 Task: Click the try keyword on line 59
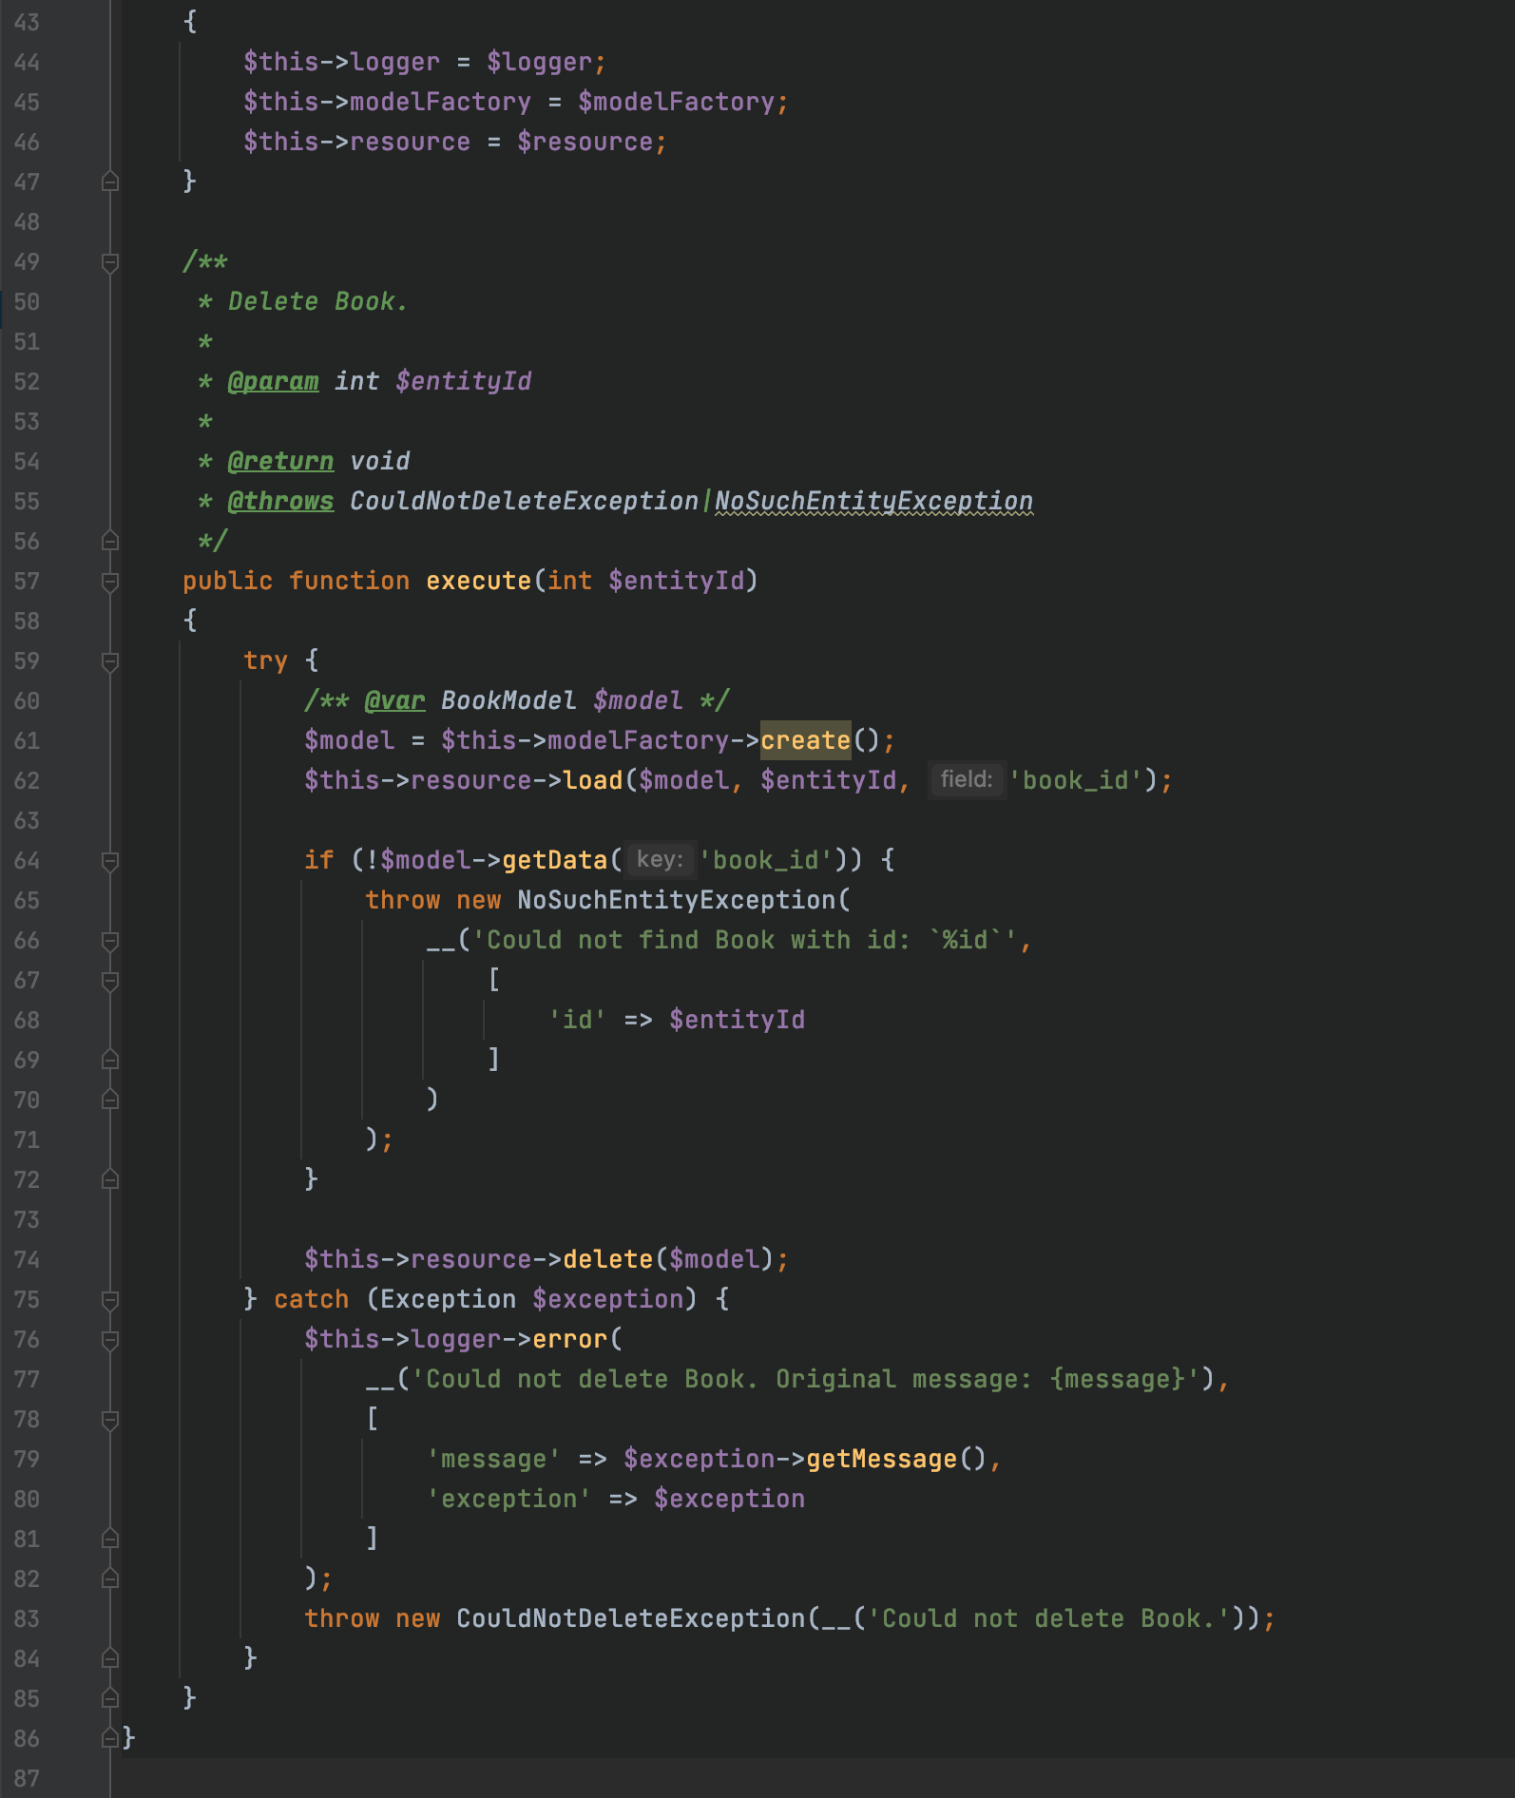pyautogui.click(x=266, y=660)
